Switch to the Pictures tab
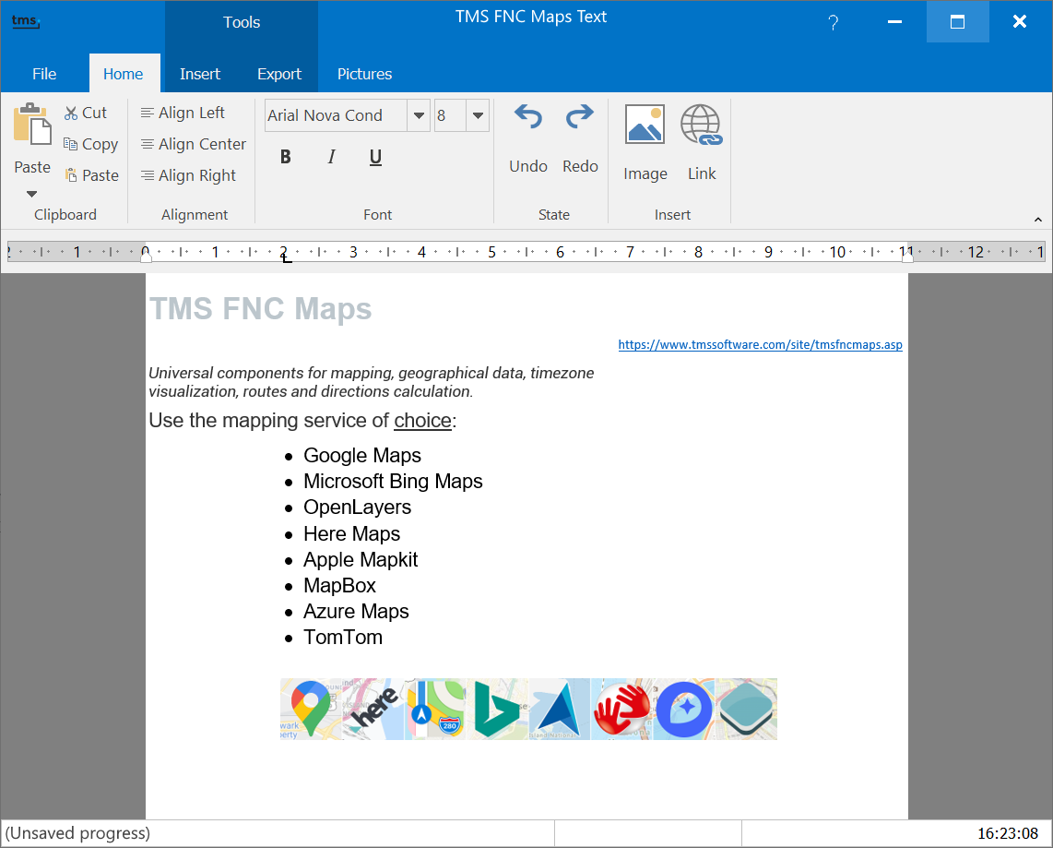 (363, 73)
